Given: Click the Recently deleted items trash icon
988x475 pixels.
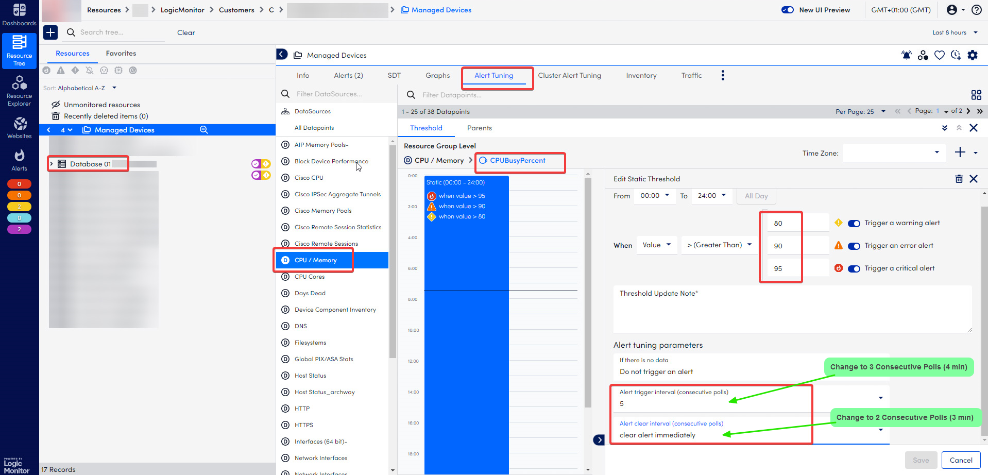Looking at the screenshot, I should pos(56,116).
